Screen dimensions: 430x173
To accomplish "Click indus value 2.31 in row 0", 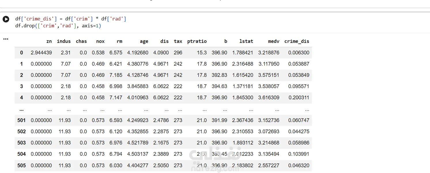I will click(x=66, y=53).
